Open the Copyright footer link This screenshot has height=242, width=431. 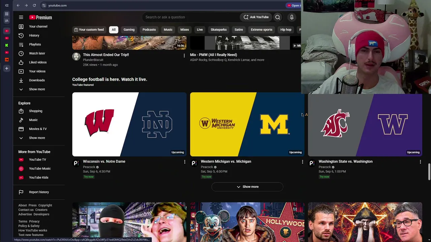45,205
